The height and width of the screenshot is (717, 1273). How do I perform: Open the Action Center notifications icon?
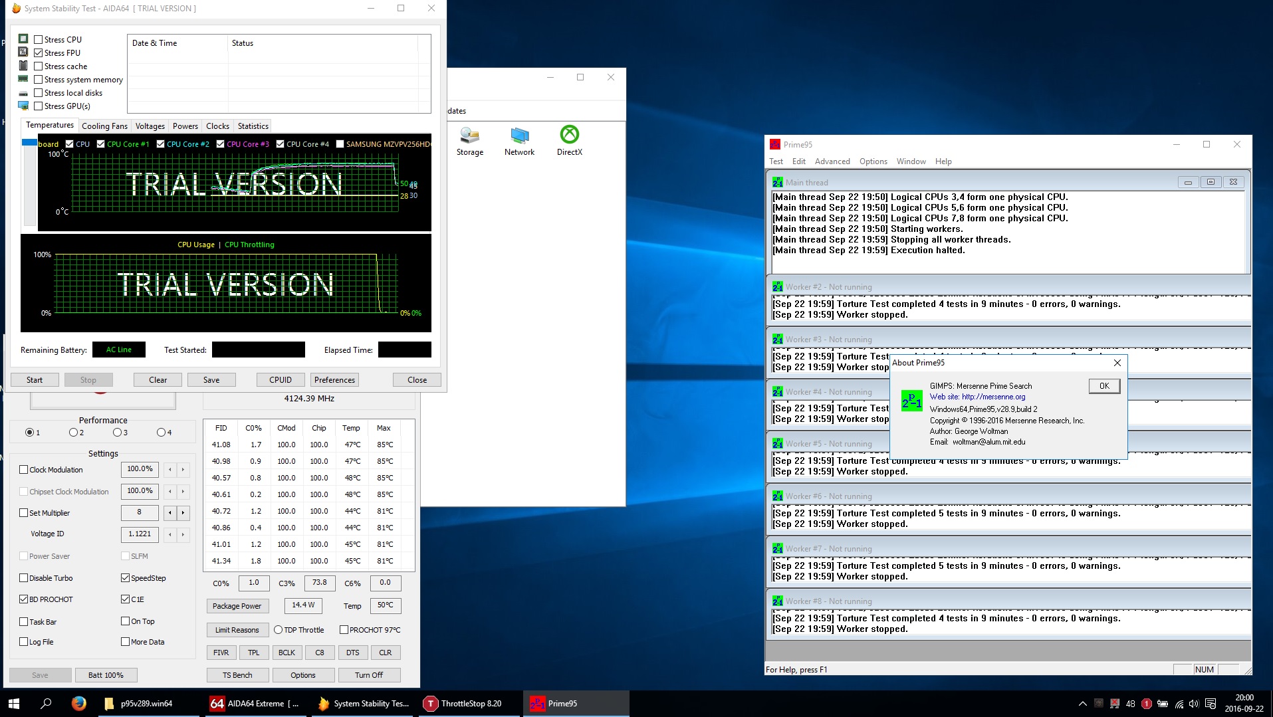tap(1211, 704)
